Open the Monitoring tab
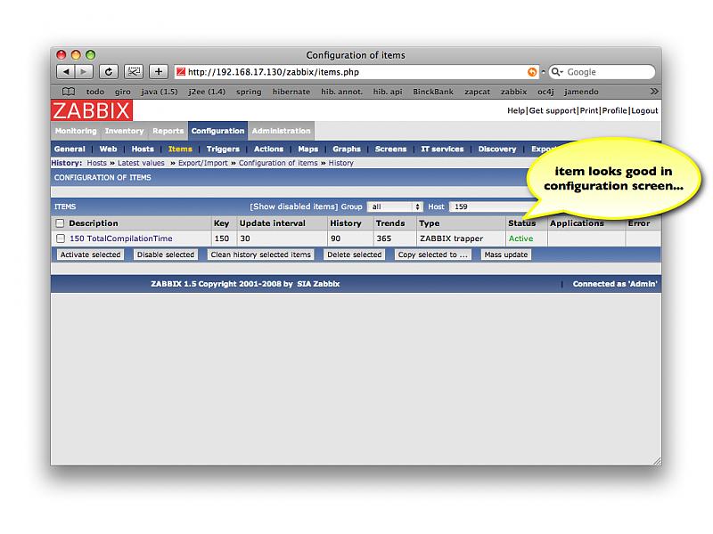The image size is (713, 534). click(x=76, y=131)
